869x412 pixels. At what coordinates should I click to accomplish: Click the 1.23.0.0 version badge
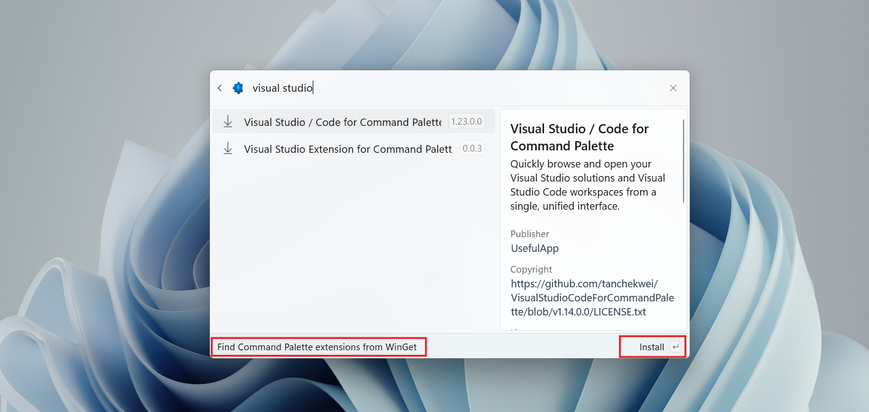click(466, 121)
